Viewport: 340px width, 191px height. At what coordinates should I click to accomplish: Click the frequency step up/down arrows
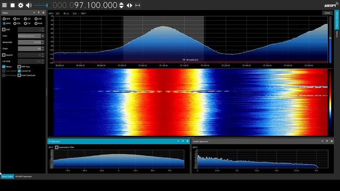click(x=122, y=5)
